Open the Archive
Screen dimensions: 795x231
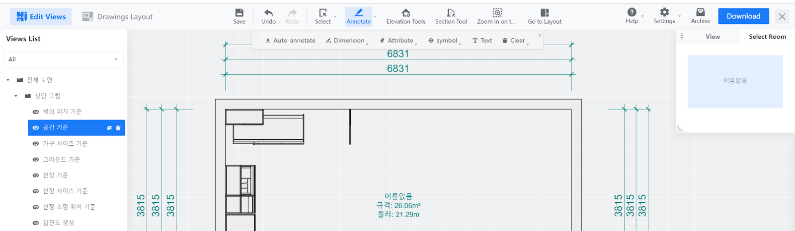coord(700,16)
